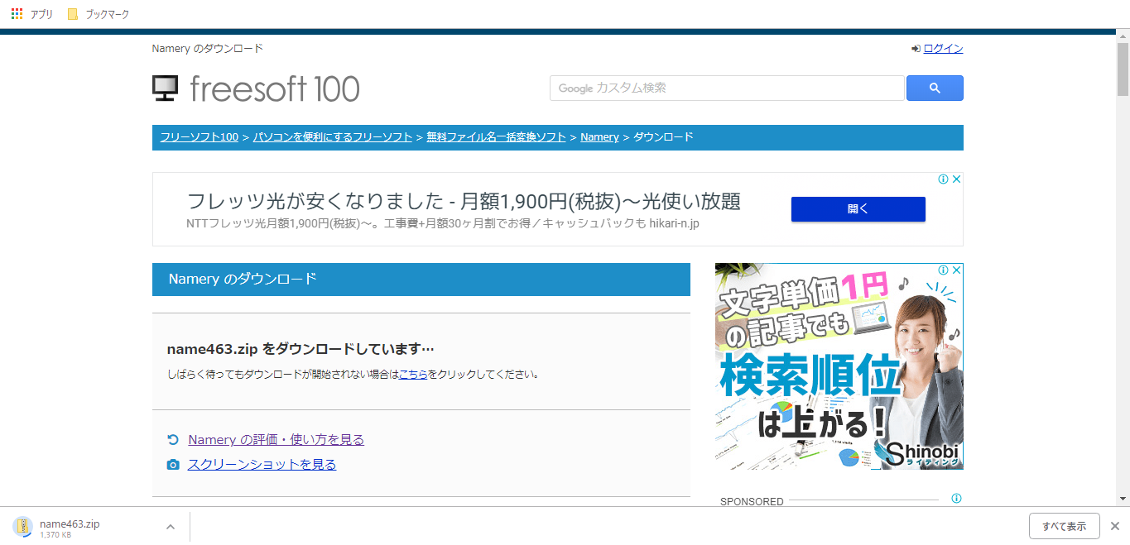
Task: Click the 開く button in banner ad
Action: coord(858,209)
